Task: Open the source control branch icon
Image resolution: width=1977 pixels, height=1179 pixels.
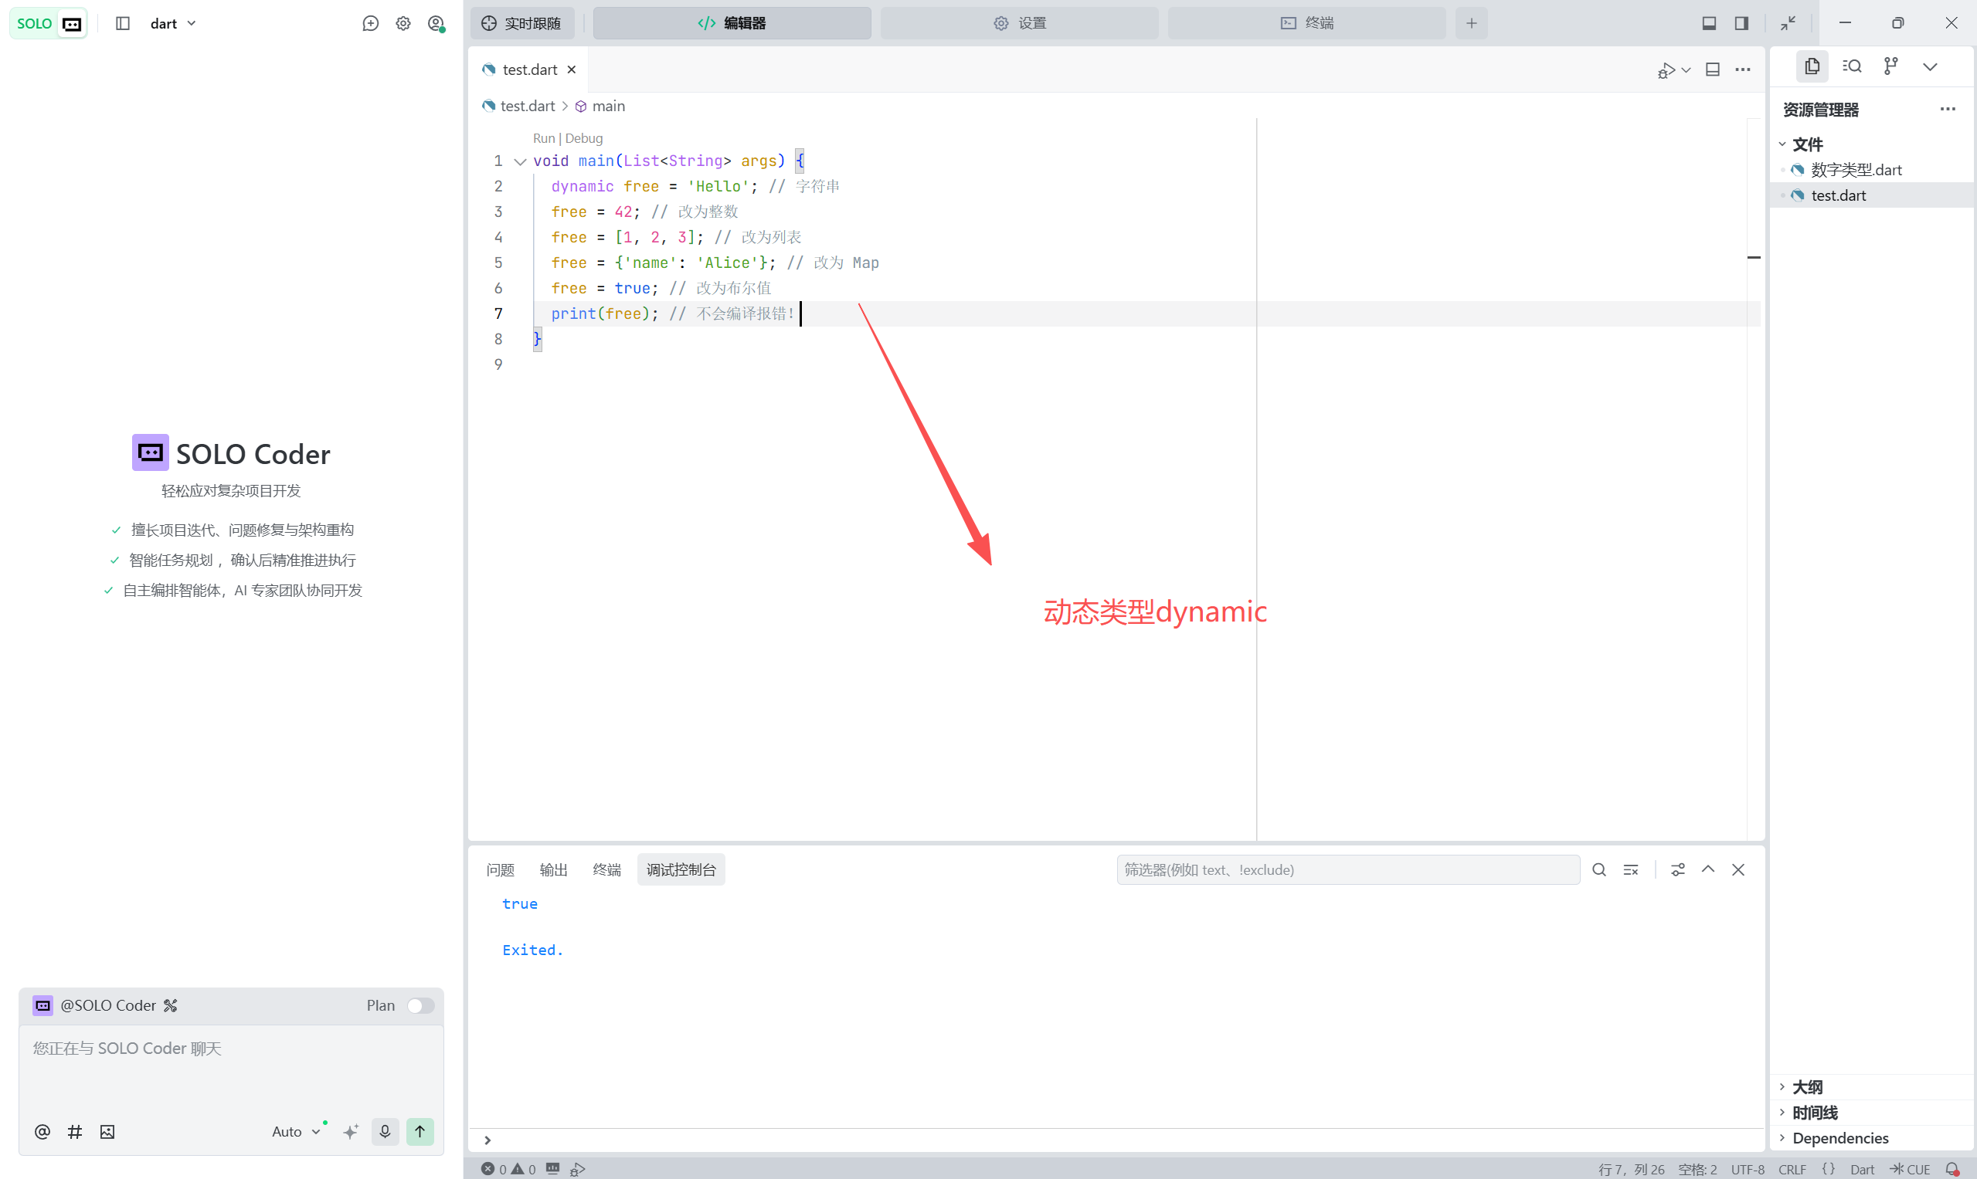Action: pos(1890,66)
